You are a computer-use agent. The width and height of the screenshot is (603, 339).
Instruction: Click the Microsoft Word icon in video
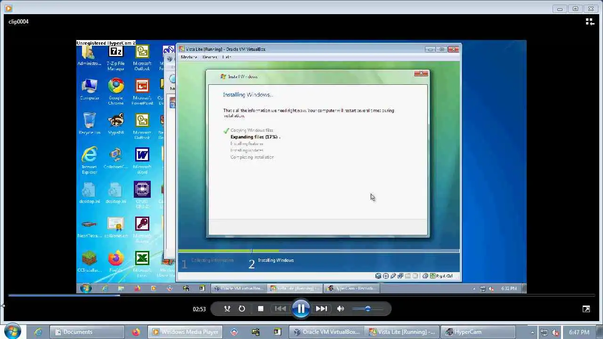[142, 161]
